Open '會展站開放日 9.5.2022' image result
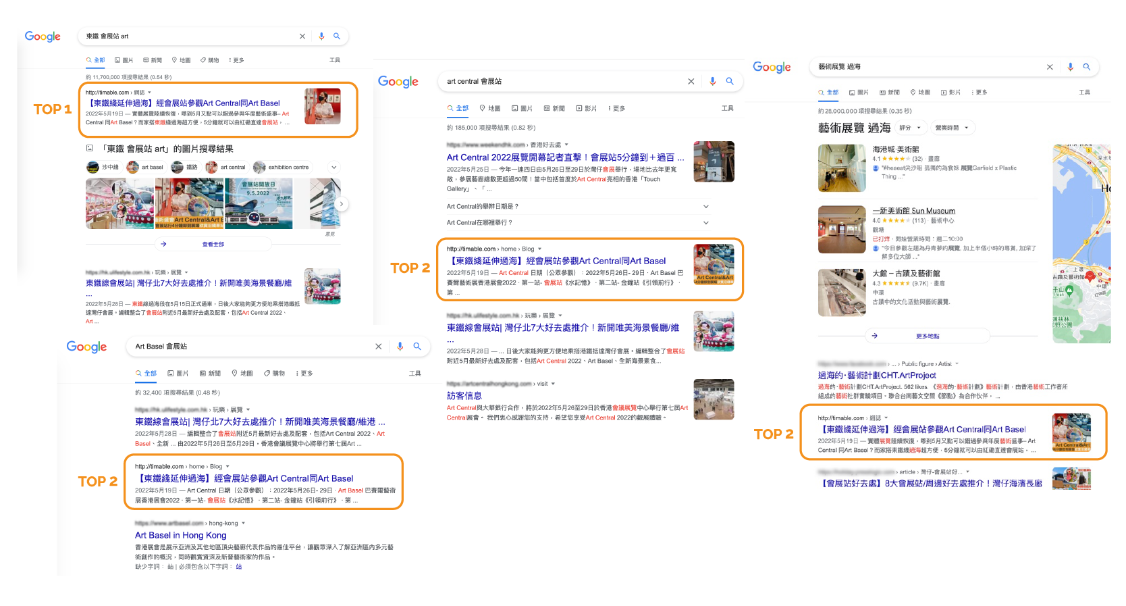Screen dimensions: 1126x606 click(259, 203)
